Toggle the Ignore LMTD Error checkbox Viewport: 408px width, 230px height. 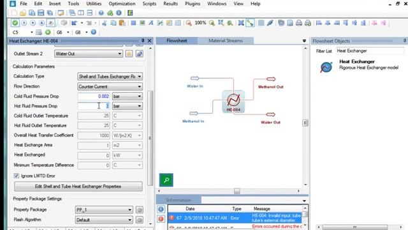[x=17, y=176]
